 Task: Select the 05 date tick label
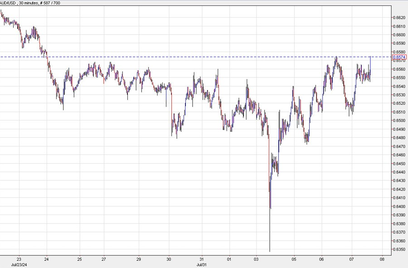click(x=294, y=259)
